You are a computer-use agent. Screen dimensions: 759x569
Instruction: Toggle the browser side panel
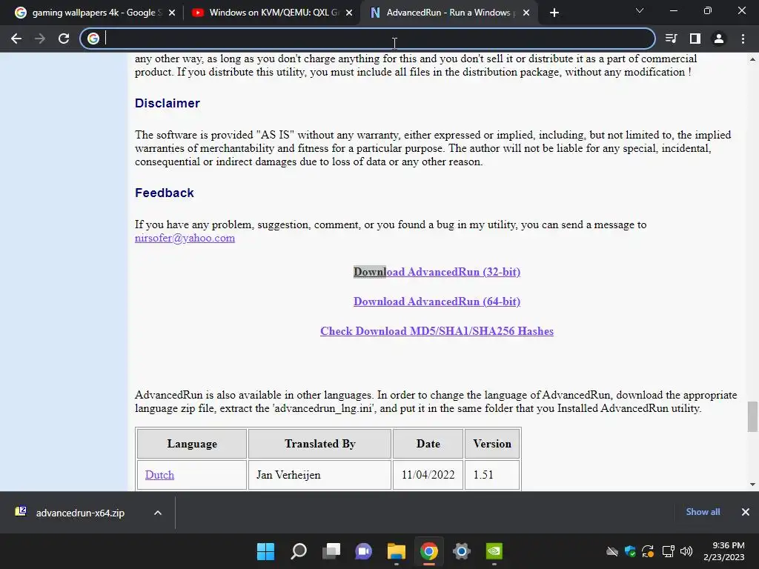(x=695, y=39)
